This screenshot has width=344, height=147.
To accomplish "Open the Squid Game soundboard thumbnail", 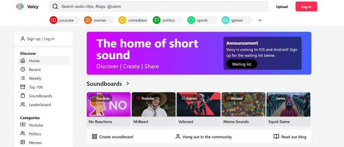I will point(288,104).
